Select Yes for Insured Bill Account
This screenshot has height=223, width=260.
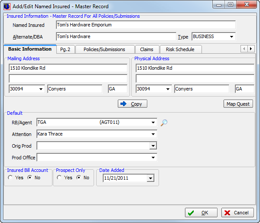10,178
